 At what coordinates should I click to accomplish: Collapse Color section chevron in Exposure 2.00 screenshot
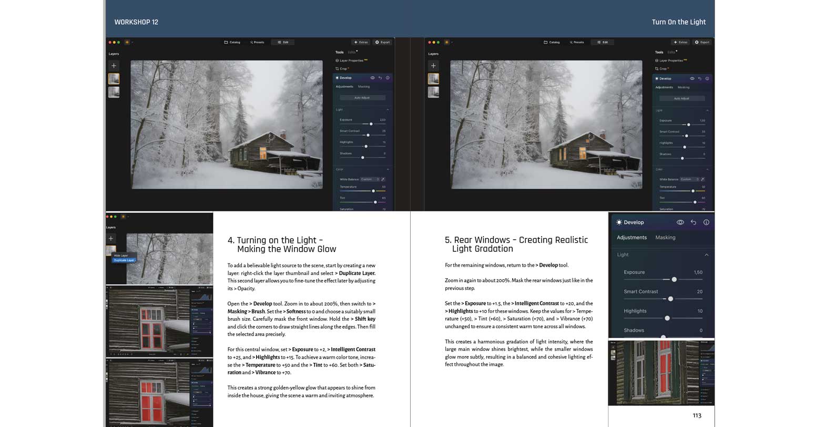pyautogui.click(x=388, y=169)
